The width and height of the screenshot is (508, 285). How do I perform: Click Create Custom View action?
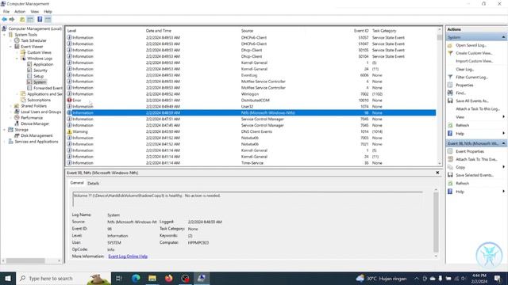coord(474,53)
